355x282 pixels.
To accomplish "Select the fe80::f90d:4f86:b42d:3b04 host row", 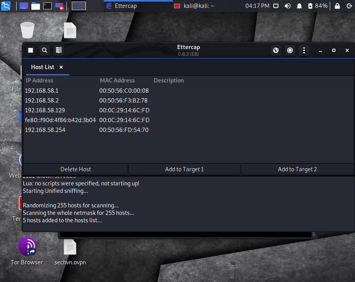I will pyautogui.click(x=188, y=120).
